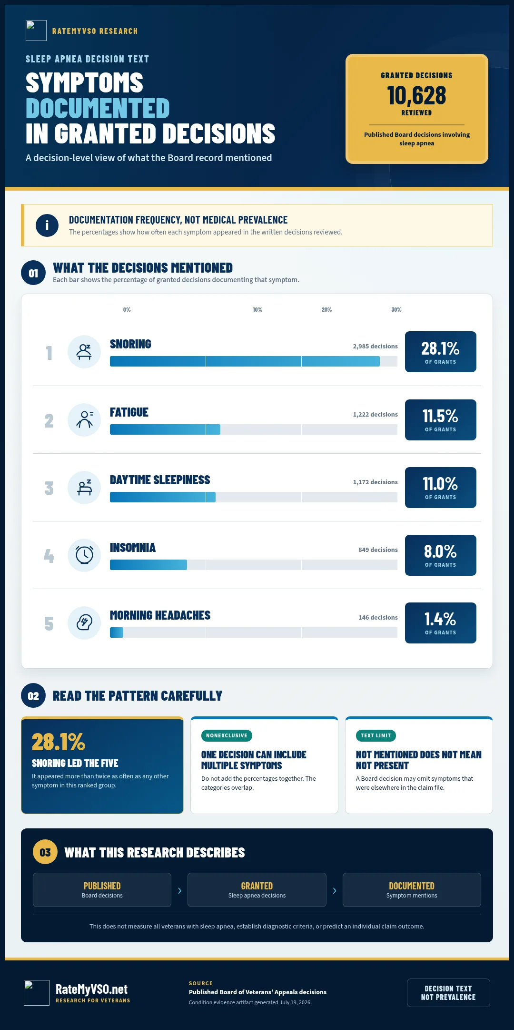Click the section 03 gold number circle
The width and height of the screenshot is (514, 1030).
[x=45, y=852]
